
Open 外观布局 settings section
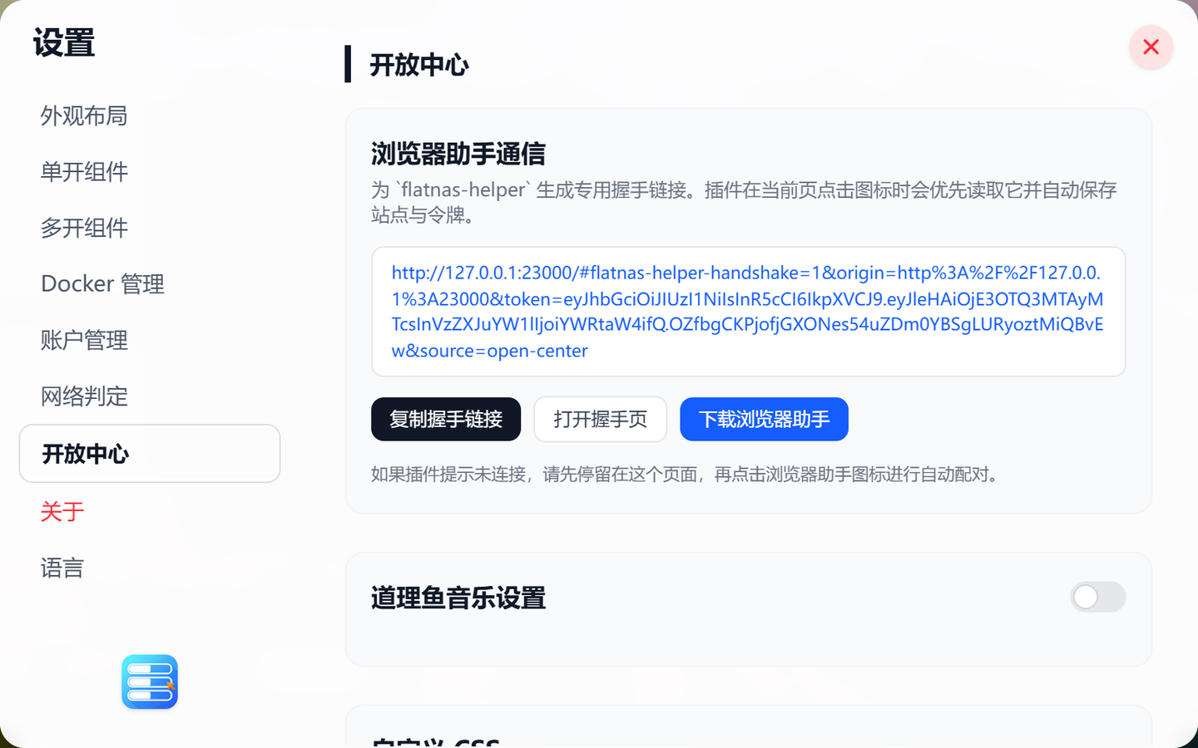coord(84,116)
